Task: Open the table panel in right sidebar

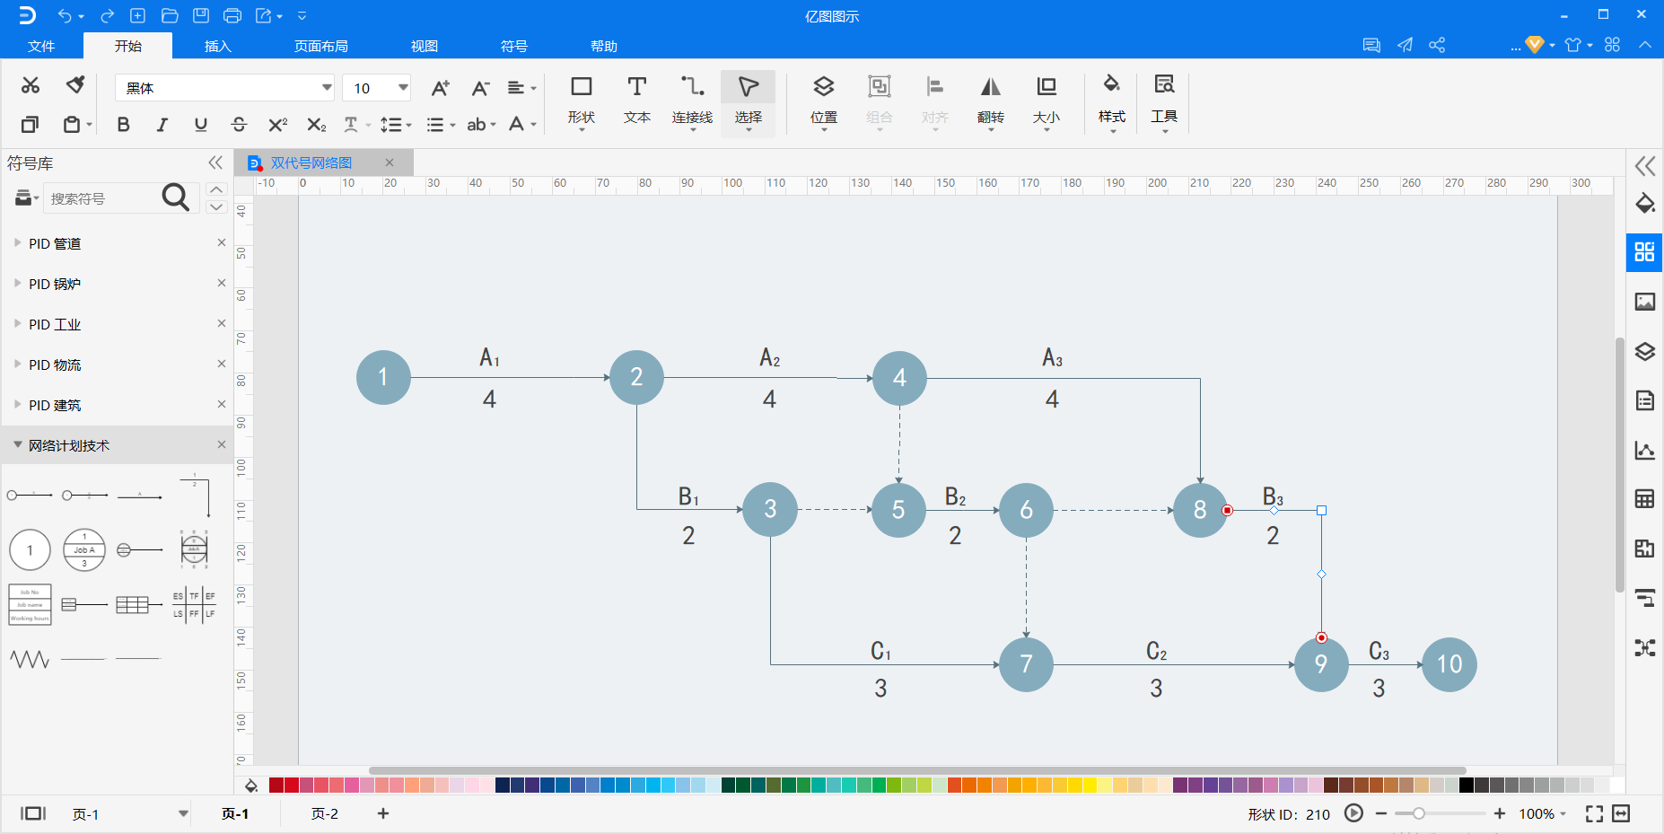Action: click(x=1644, y=499)
